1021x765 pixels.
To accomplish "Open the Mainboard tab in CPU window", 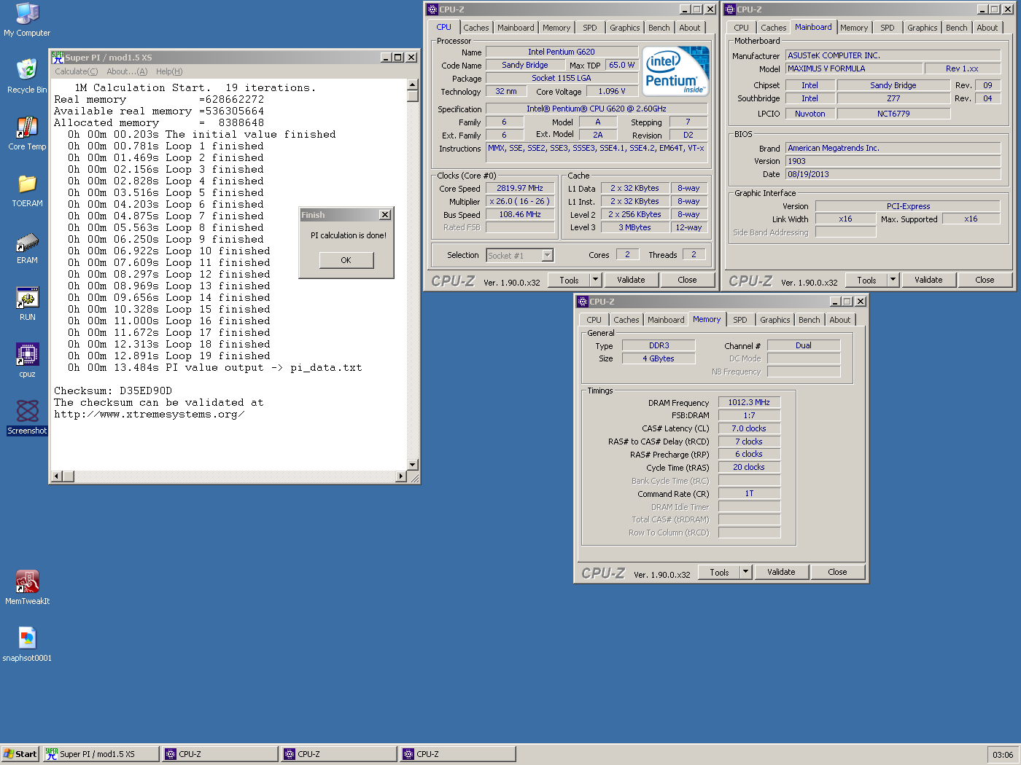I will [x=516, y=28].
